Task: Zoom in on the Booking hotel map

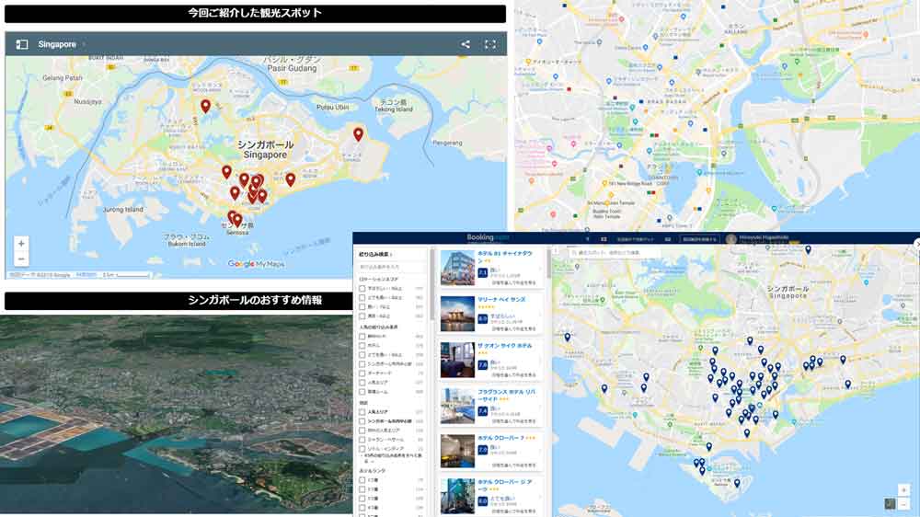Action: coord(903,490)
